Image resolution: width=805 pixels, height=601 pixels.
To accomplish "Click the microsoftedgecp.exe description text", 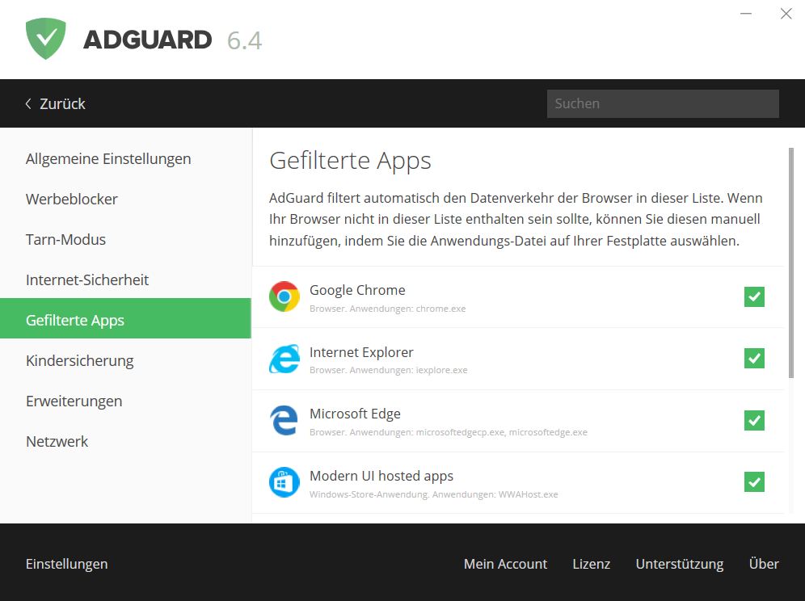I will click(449, 432).
